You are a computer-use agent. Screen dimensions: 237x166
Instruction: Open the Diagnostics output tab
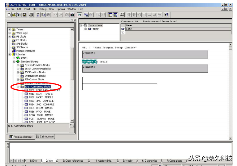(x=149, y=161)
